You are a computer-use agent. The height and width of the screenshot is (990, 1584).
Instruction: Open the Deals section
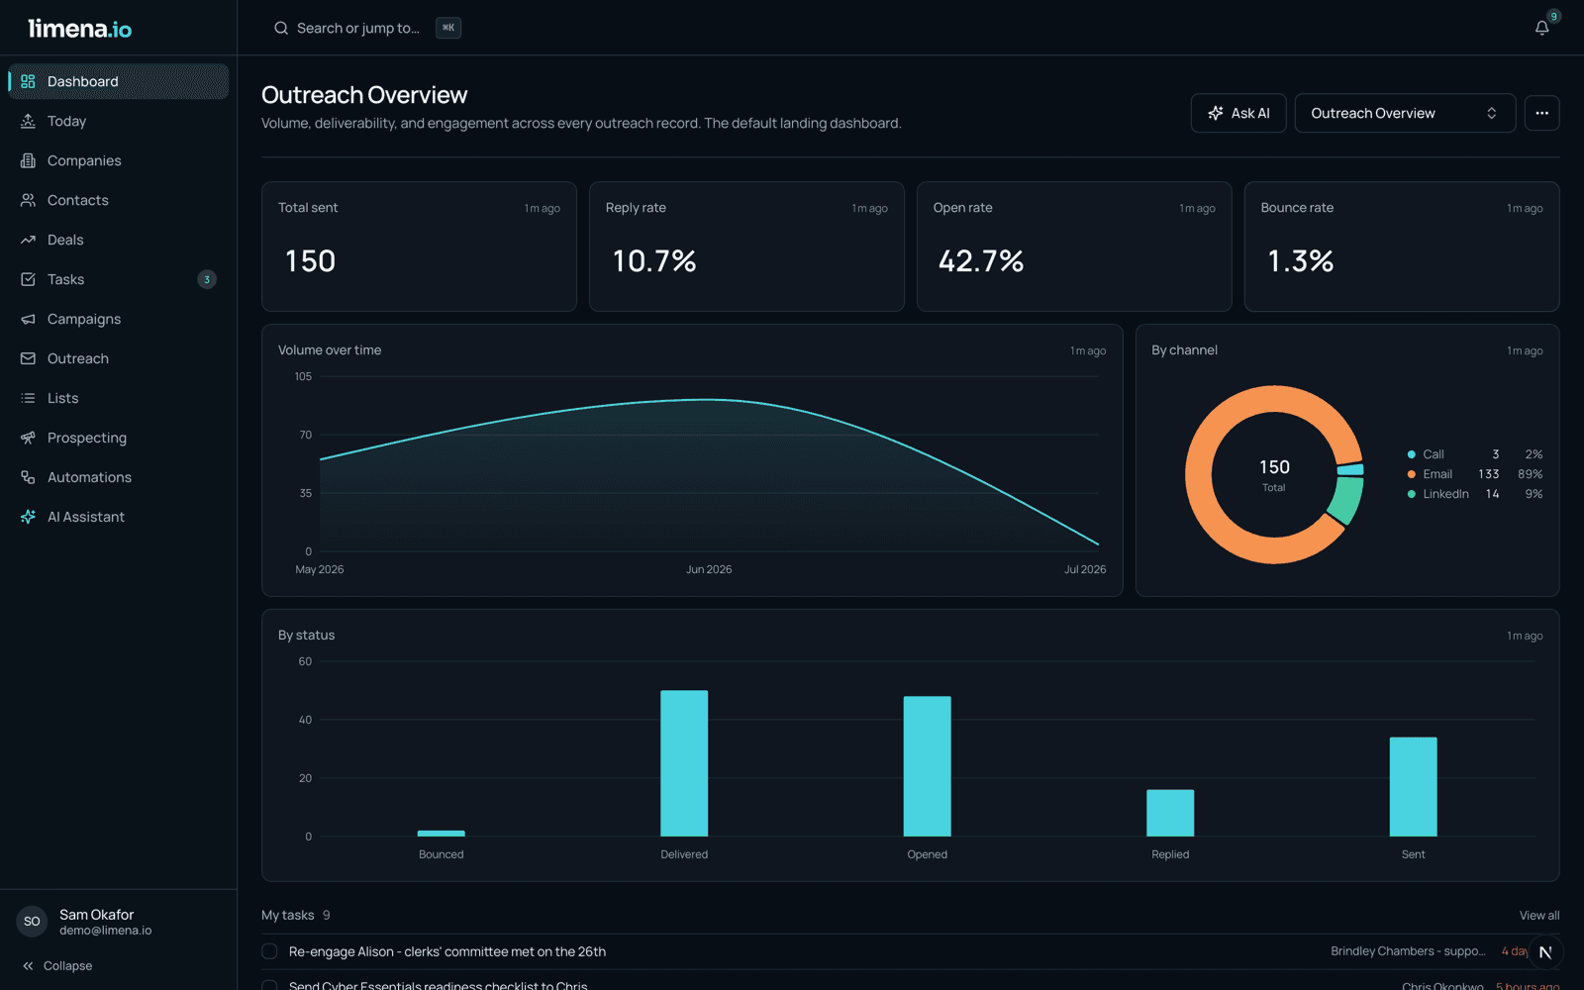[119, 240]
